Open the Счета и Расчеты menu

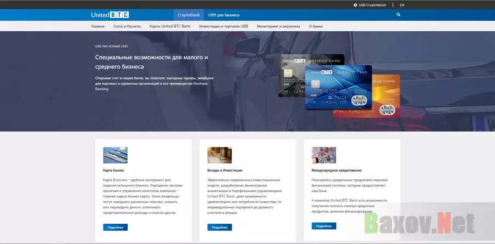click(127, 26)
